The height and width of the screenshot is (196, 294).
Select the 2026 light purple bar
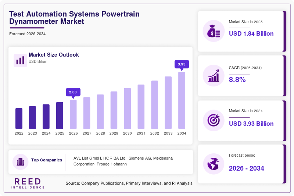tap(73, 114)
